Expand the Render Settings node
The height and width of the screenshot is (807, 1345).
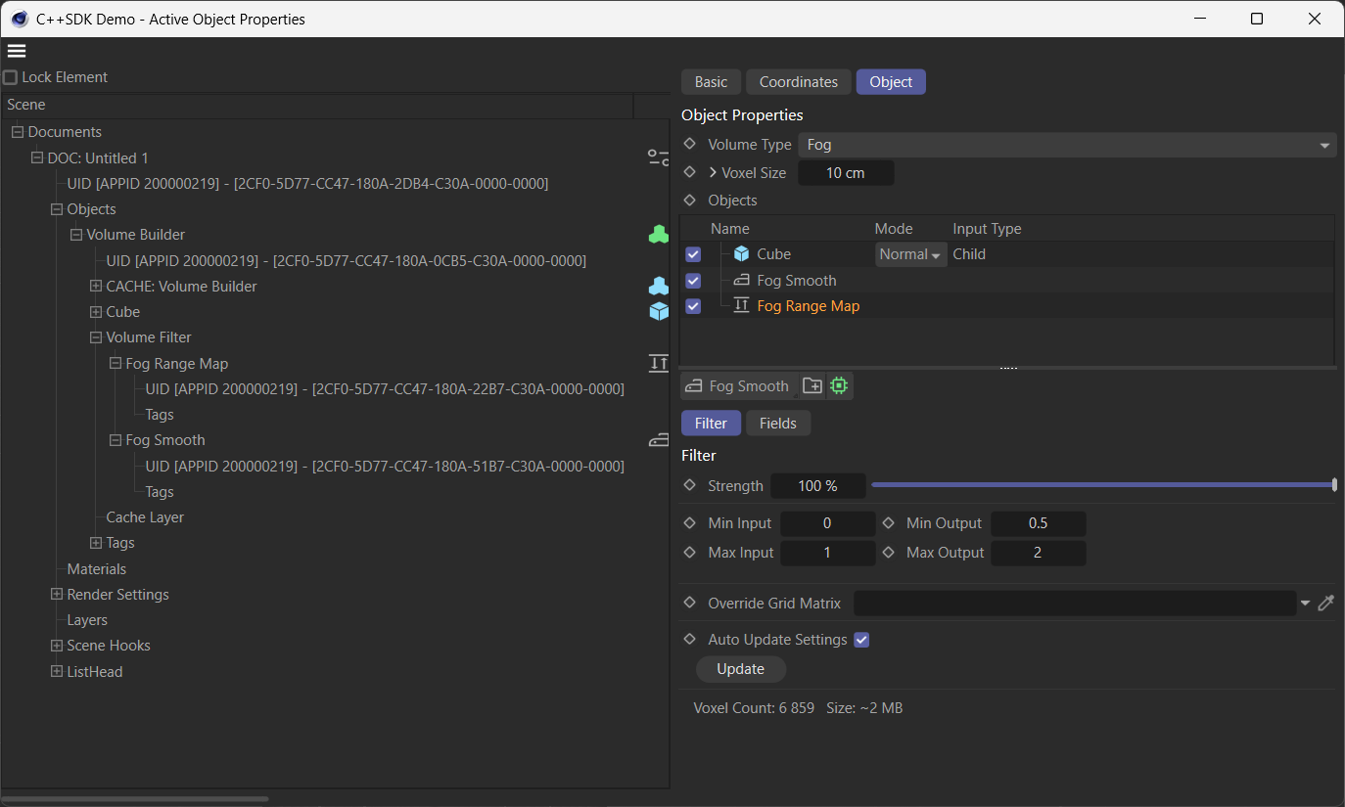[56, 595]
